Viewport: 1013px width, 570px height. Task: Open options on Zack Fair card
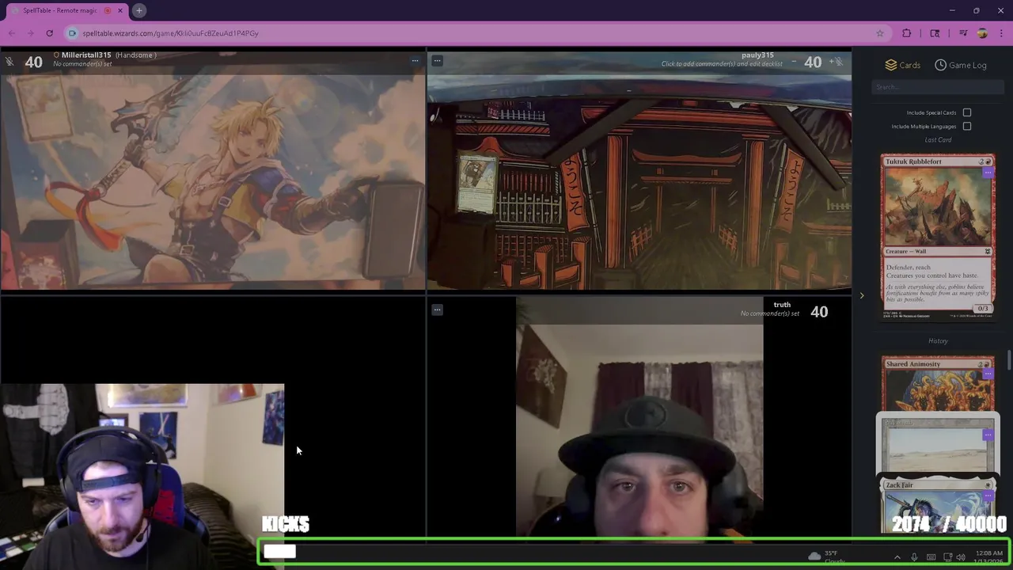coord(988,496)
